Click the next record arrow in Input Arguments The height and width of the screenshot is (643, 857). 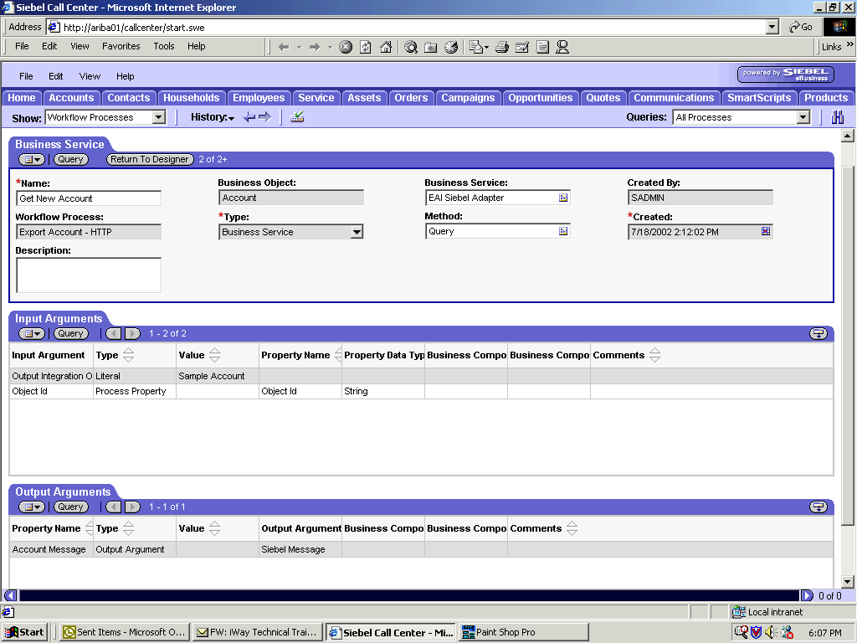(x=132, y=332)
